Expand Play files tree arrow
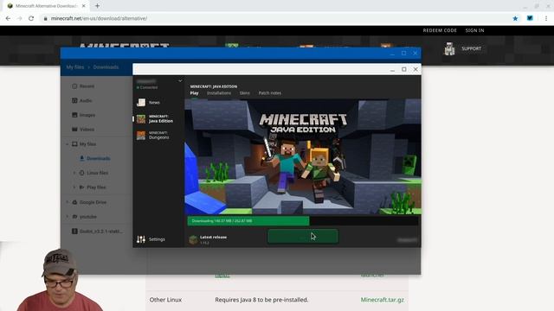This screenshot has width=554, height=311. tap(74, 187)
